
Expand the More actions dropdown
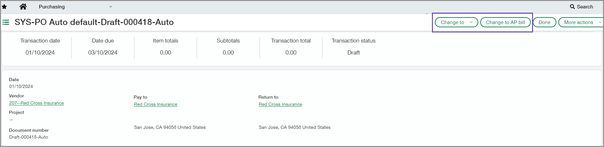coord(581,22)
